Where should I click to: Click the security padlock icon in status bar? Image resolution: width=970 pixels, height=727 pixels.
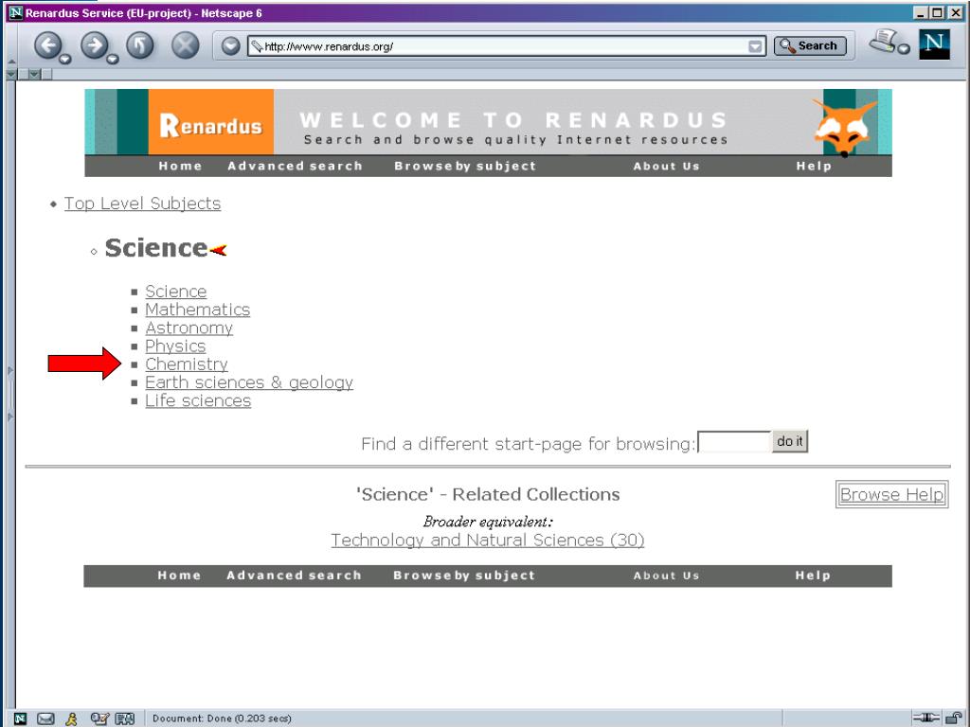pos(955,718)
